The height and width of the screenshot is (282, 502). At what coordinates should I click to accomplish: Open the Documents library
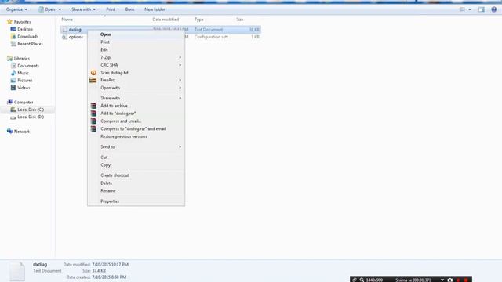point(28,66)
